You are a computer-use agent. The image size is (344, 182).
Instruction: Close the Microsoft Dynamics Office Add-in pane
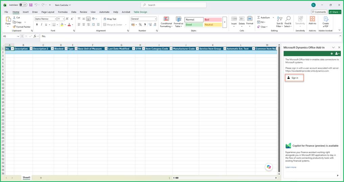[x=339, y=47]
